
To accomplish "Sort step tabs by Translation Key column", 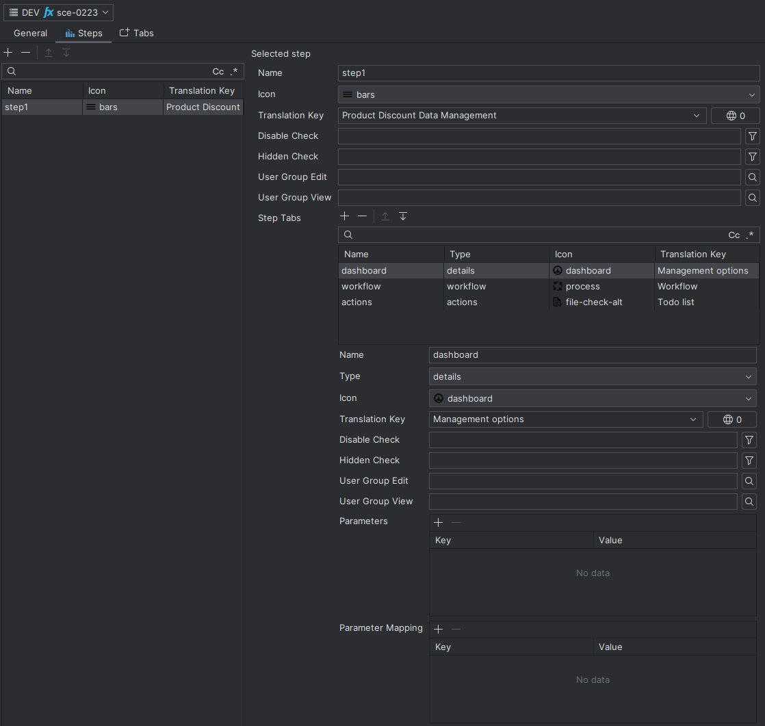I will [x=706, y=254].
